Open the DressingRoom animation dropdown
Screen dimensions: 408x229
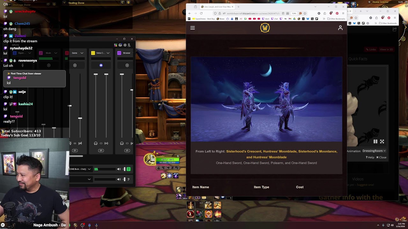pos(374,151)
